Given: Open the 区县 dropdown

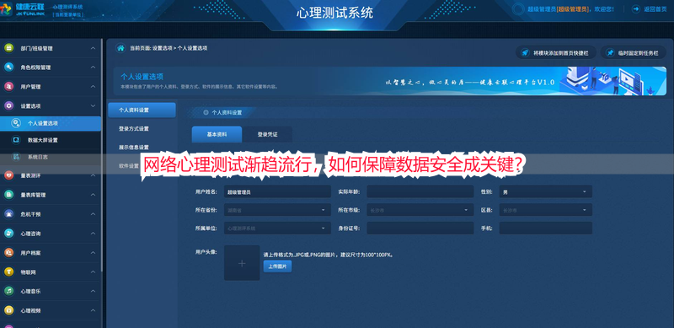Looking at the screenshot, I should pos(545,210).
